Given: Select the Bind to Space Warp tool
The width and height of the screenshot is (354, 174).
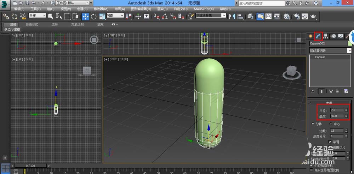Looking at the screenshot, I should (23, 16).
